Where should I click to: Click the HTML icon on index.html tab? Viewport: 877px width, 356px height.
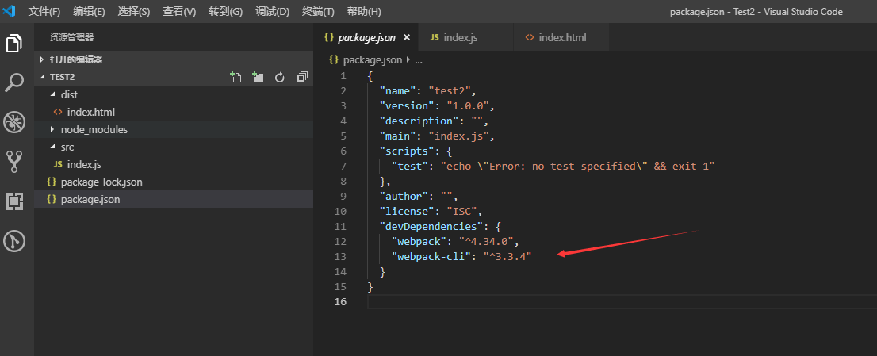[x=529, y=37]
